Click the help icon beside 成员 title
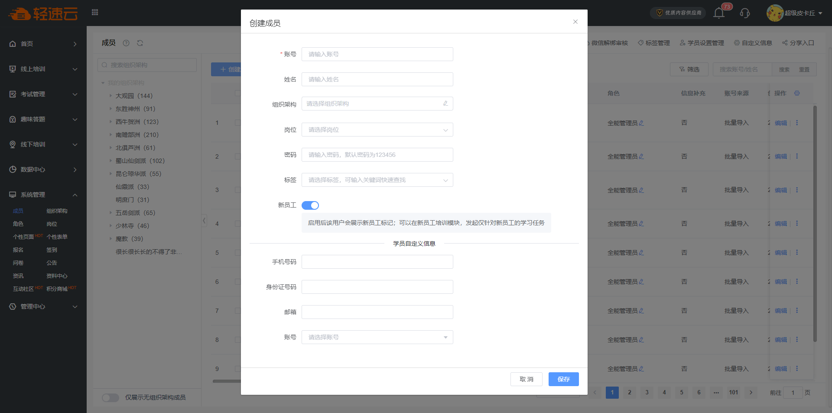This screenshot has width=832, height=413. point(126,43)
